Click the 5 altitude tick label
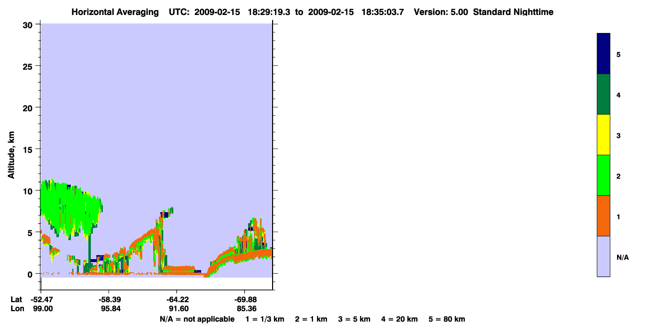Screen dimensions: 649x333 click(31, 232)
